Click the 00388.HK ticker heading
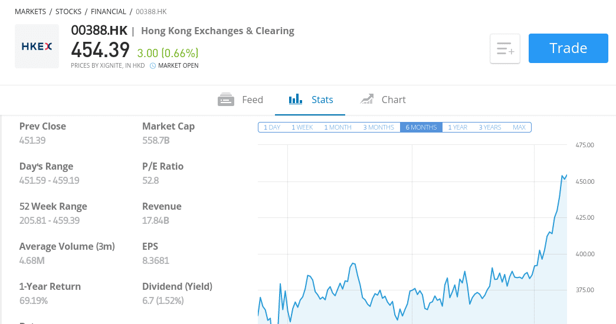The height and width of the screenshot is (324, 616). [99, 31]
